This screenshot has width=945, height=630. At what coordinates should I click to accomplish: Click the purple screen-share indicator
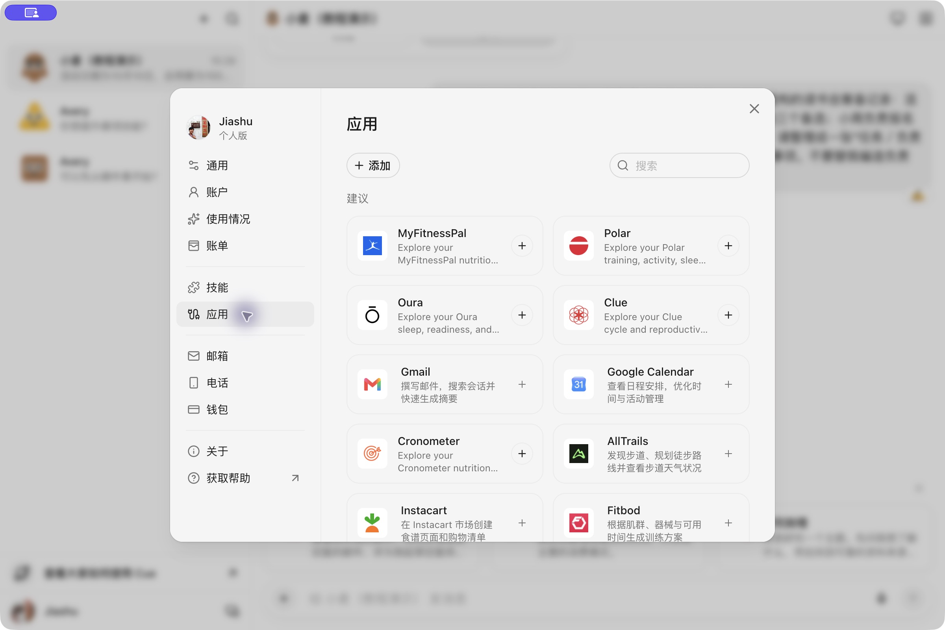click(x=31, y=13)
